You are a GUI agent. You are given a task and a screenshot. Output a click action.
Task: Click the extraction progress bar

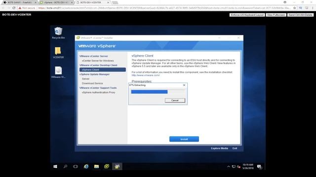point(158,92)
